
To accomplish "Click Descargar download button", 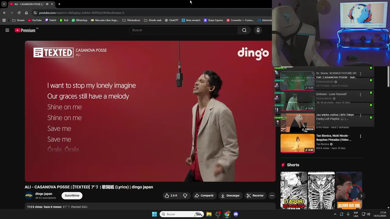I will pos(230,196).
